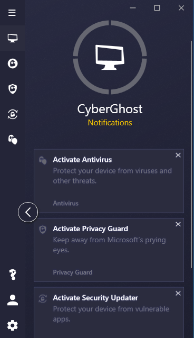Click the Security Updater card's refresh icon
Screen dimensions: 194x338
pos(43,298)
